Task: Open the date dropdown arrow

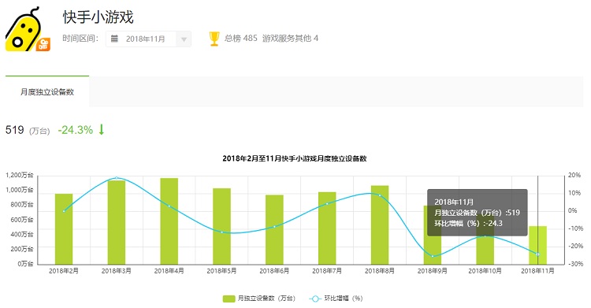Action: (x=184, y=39)
